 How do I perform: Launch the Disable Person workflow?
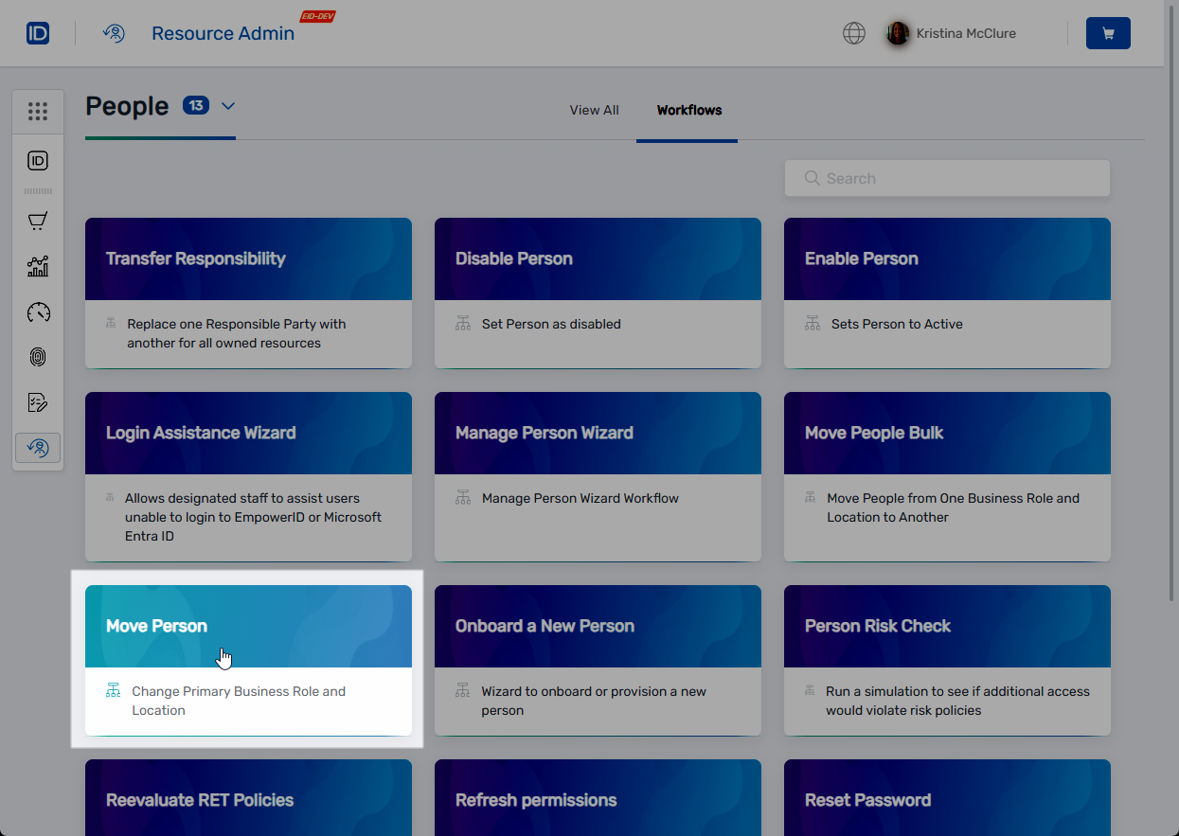pyautogui.click(x=598, y=292)
